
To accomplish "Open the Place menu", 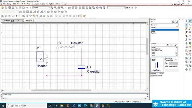I will [x=29, y=4].
